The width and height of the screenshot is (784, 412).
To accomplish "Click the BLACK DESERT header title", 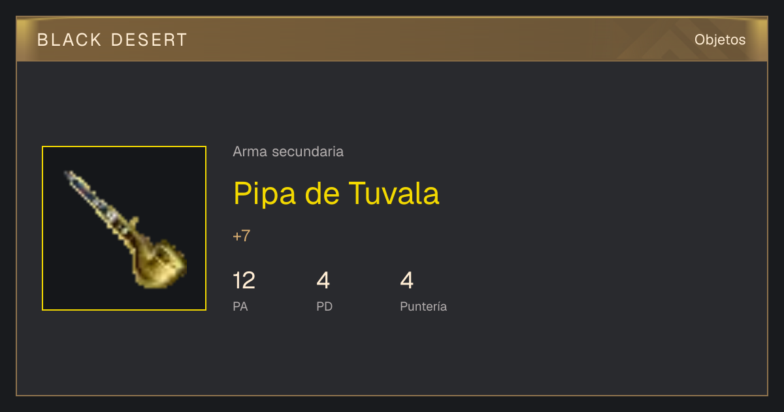I will click(112, 40).
